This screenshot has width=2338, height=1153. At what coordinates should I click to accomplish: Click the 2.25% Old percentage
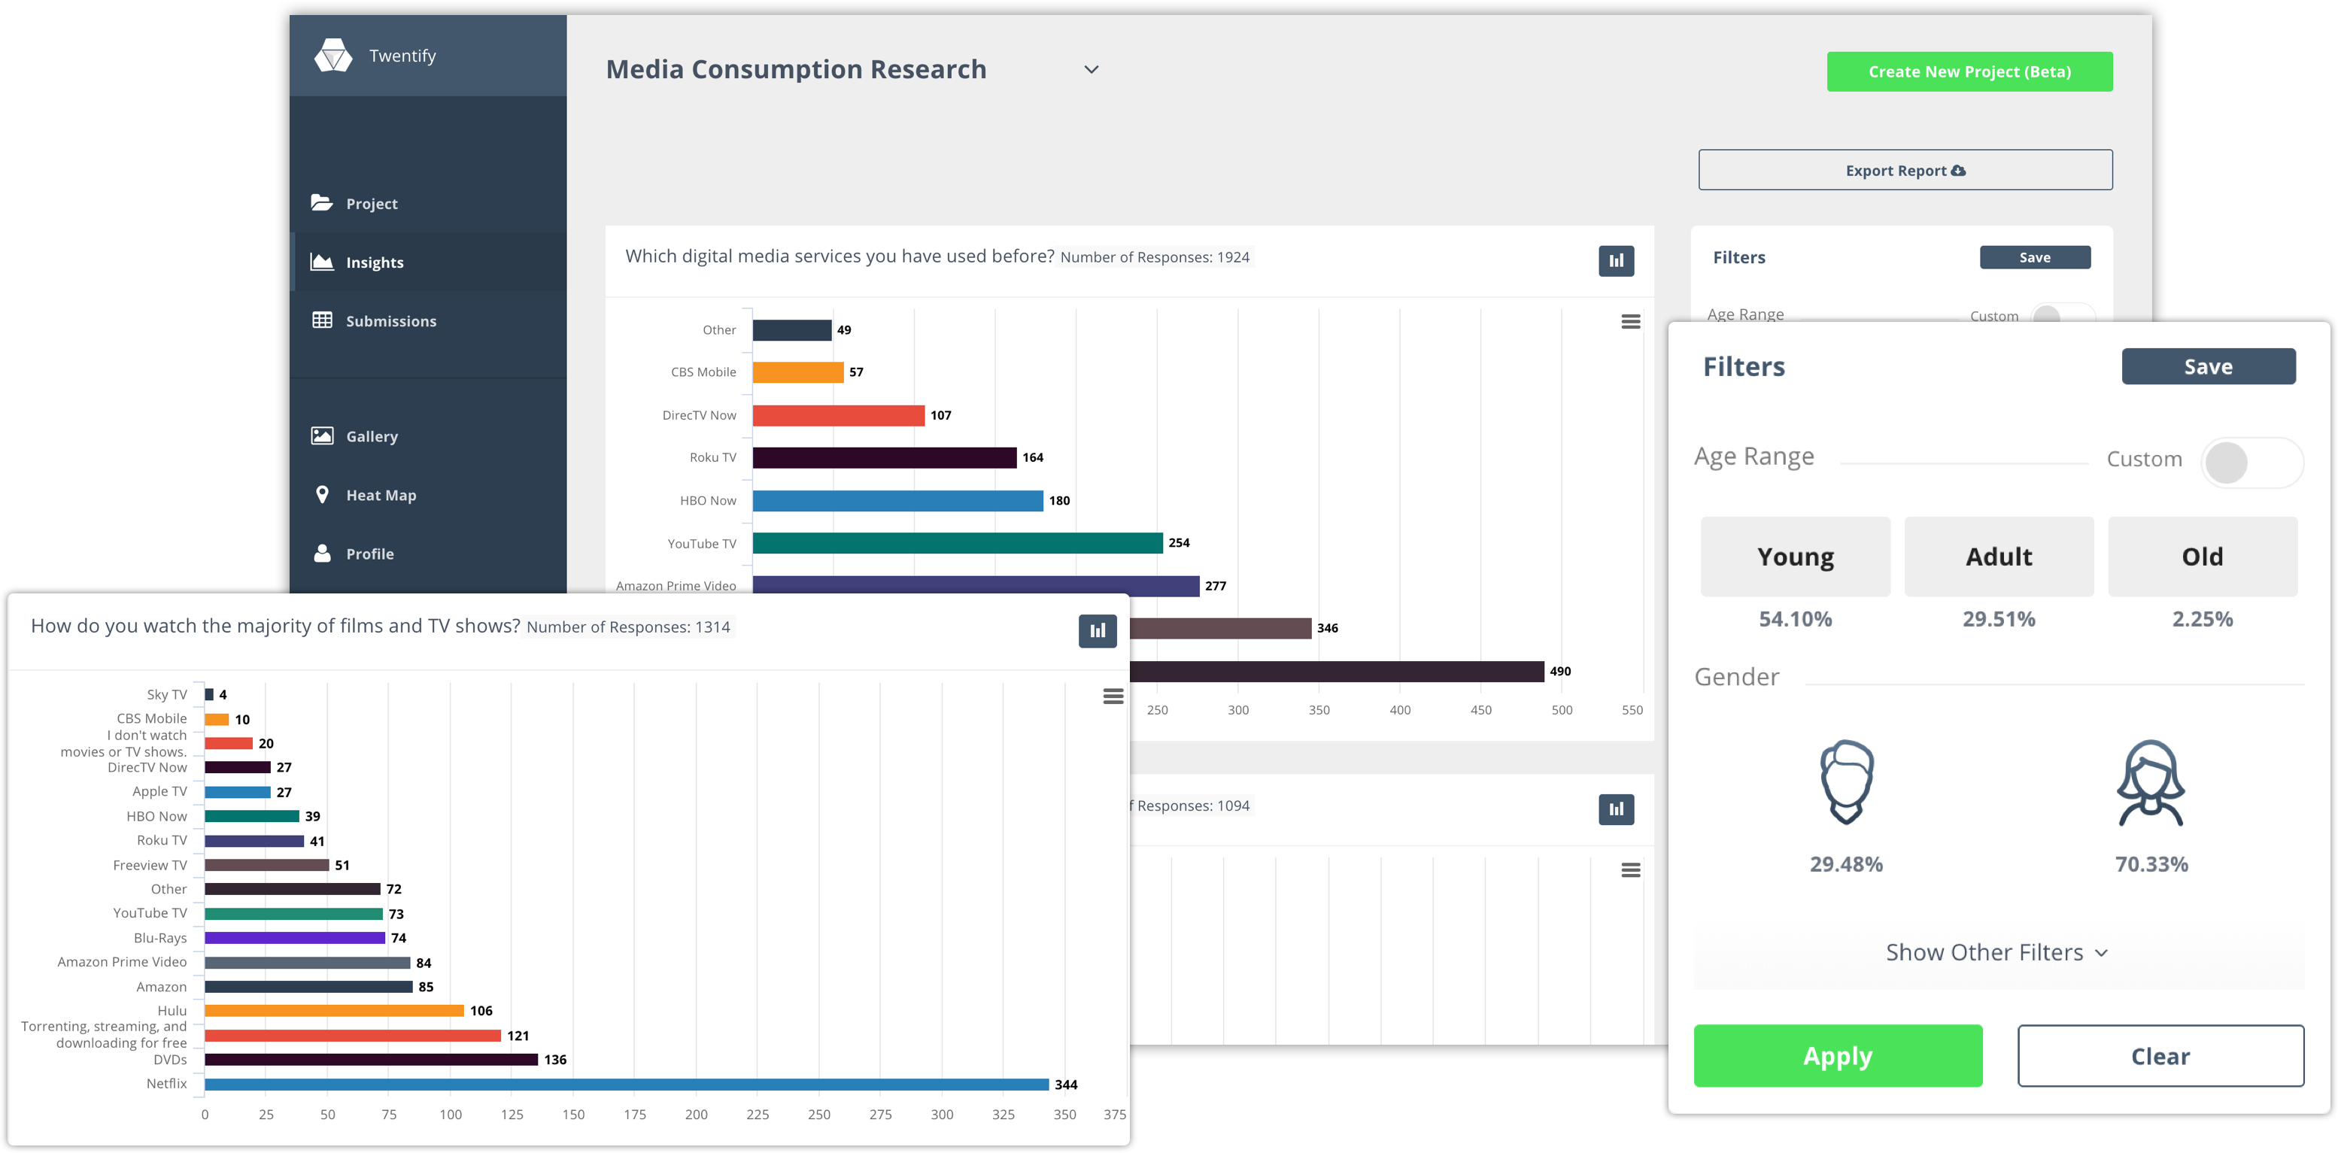click(x=2202, y=619)
